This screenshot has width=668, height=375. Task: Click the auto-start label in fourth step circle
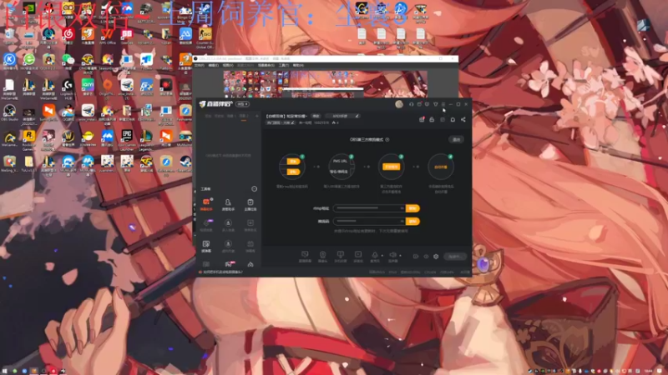click(x=441, y=167)
